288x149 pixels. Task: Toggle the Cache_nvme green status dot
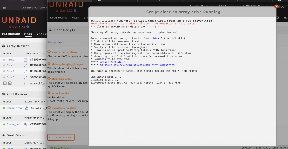pyautogui.click(x=4, y=108)
